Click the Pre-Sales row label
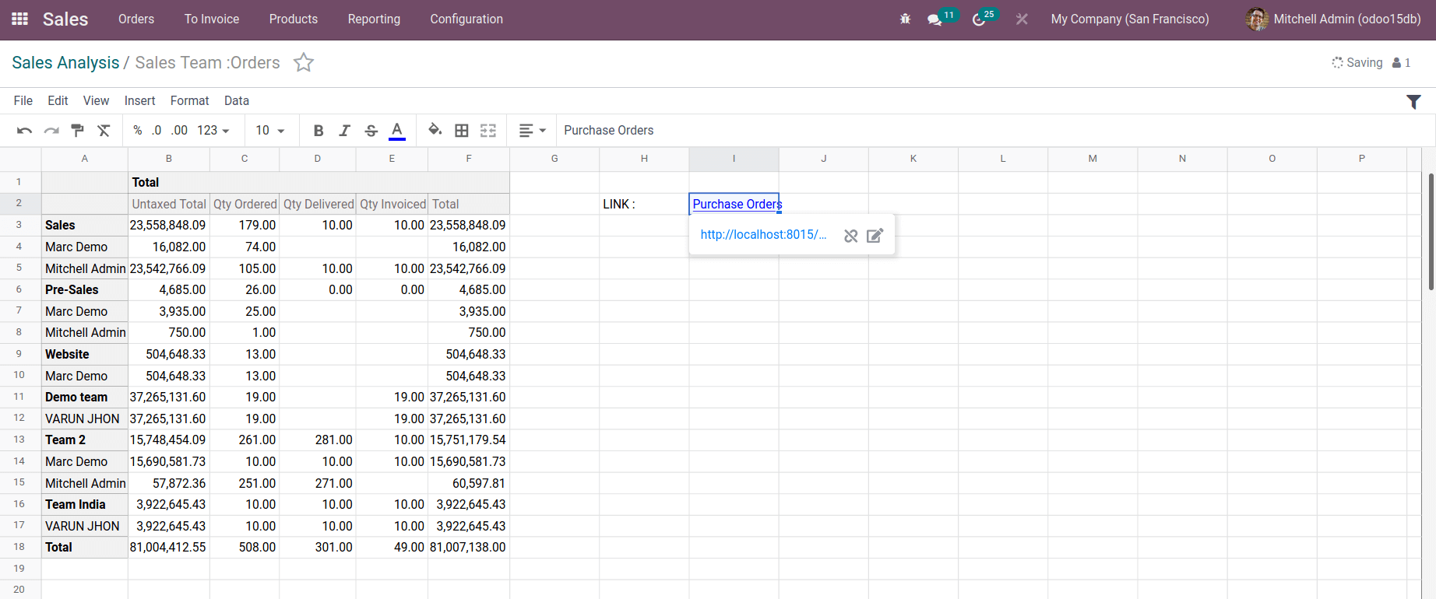 tap(85, 289)
